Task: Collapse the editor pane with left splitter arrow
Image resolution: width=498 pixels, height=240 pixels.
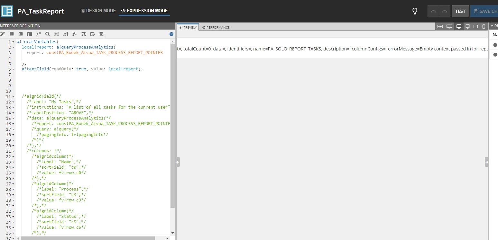Action: pos(178,162)
